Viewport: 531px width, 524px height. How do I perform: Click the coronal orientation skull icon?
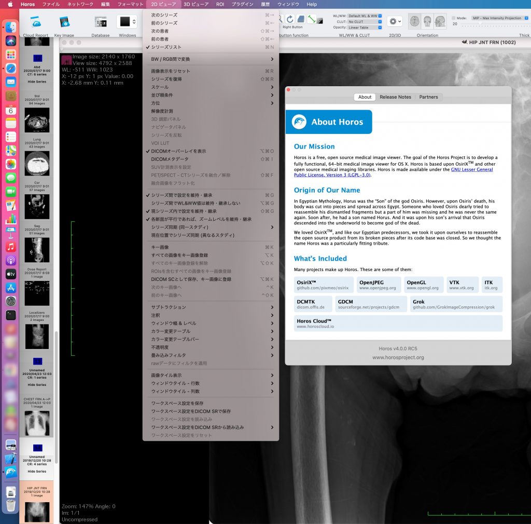point(427,21)
